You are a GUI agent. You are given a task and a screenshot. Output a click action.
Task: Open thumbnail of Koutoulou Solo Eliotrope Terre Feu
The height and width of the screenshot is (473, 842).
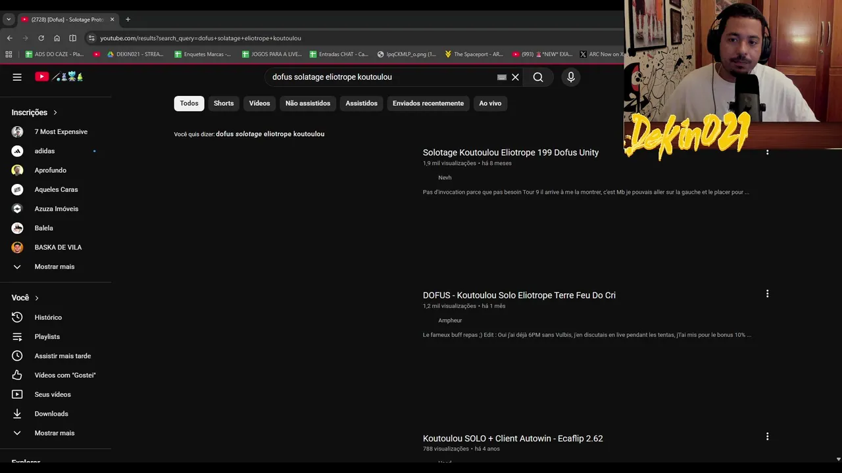tap(294, 355)
